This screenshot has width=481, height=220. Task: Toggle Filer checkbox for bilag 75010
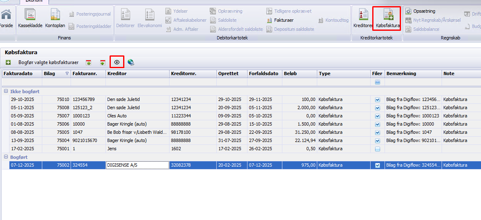point(378,100)
